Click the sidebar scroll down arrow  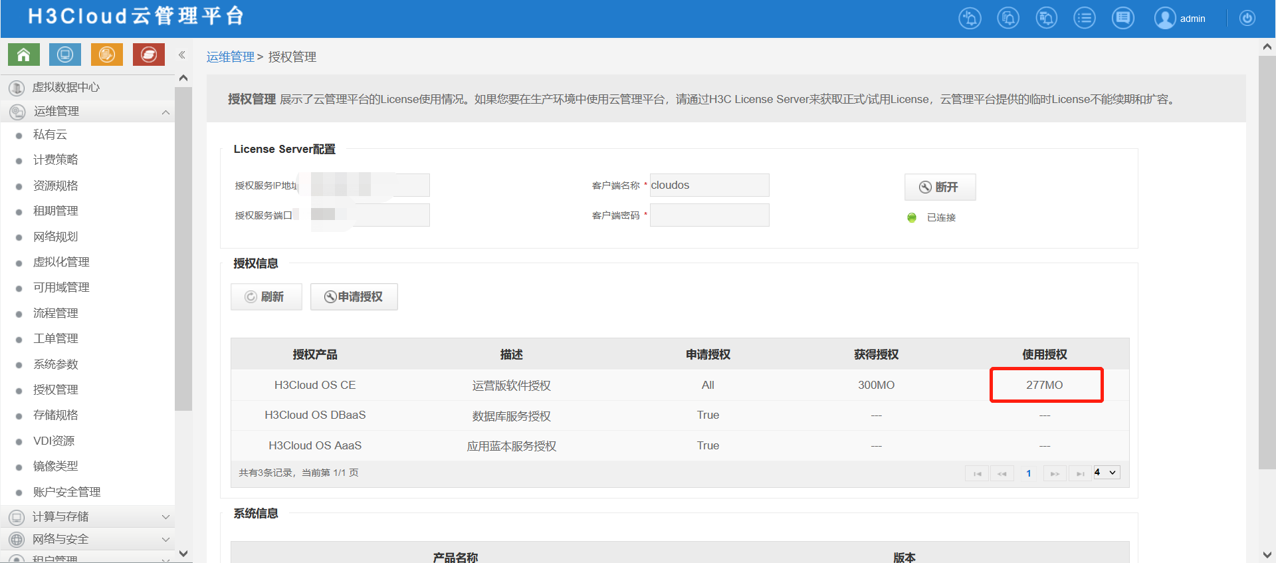(183, 554)
